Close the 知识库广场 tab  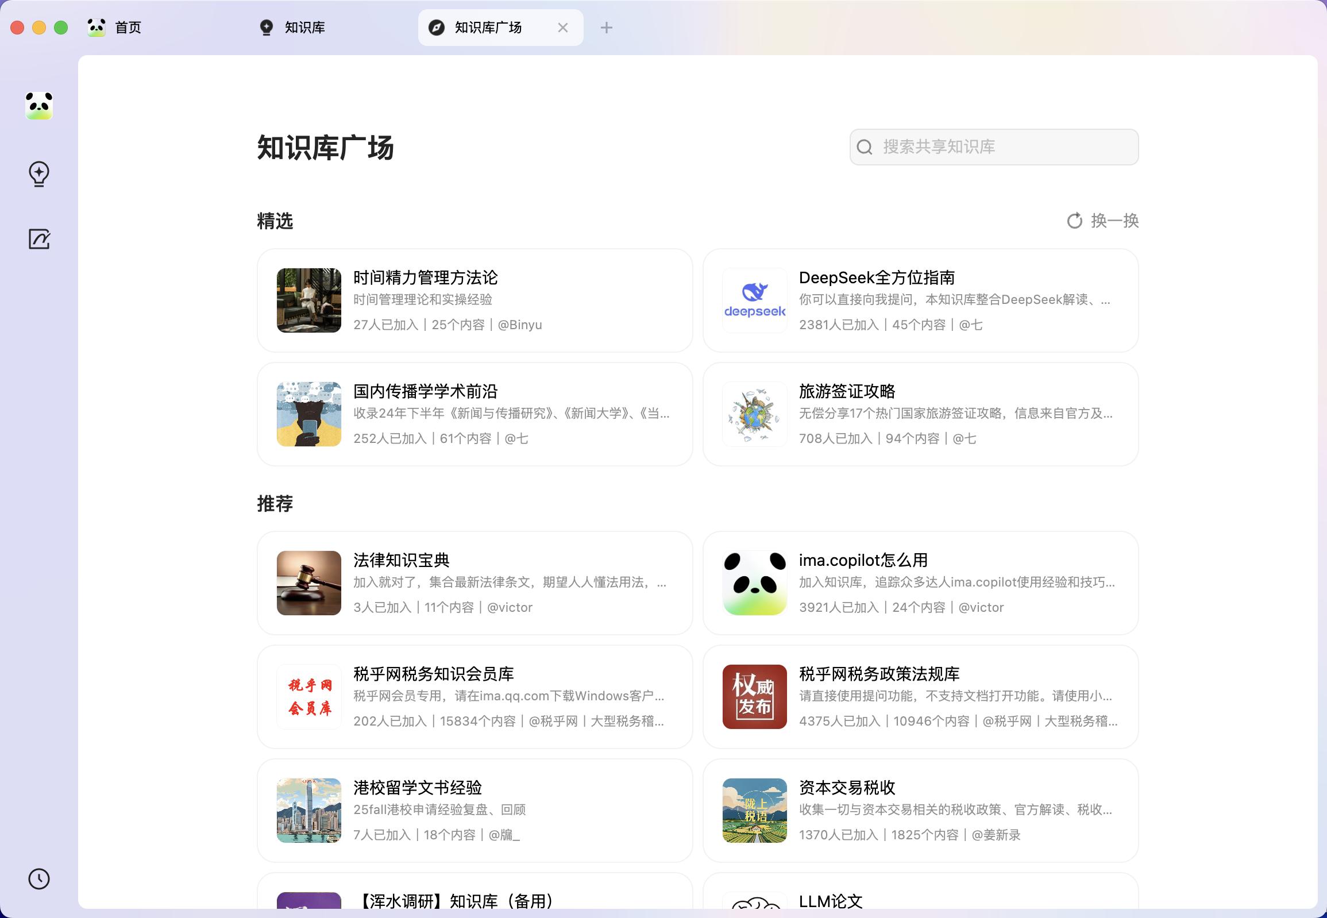pos(562,27)
